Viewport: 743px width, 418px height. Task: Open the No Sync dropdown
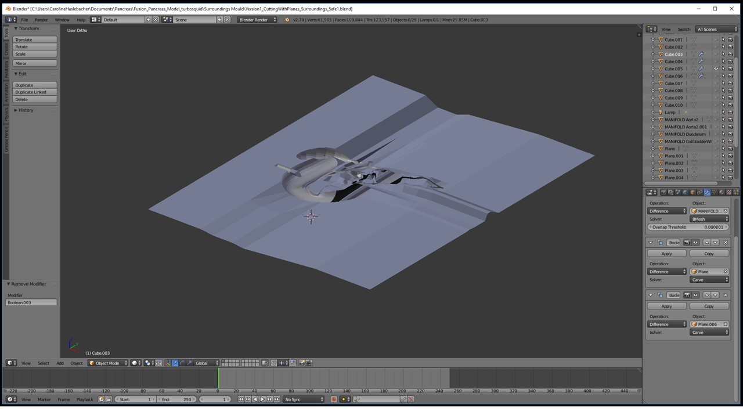(x=304, y=399)
